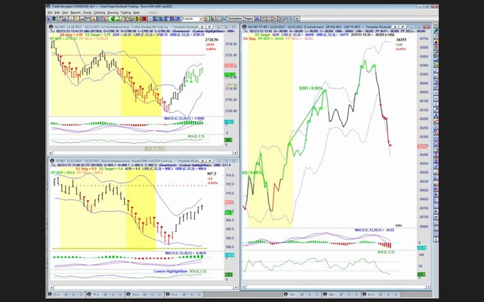Click the -36355 spread value readout

tap(401, 40)
